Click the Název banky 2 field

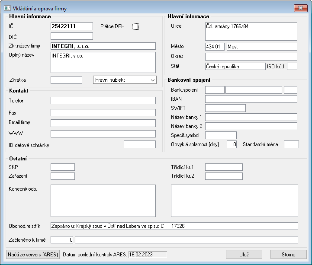pos(251,126)
